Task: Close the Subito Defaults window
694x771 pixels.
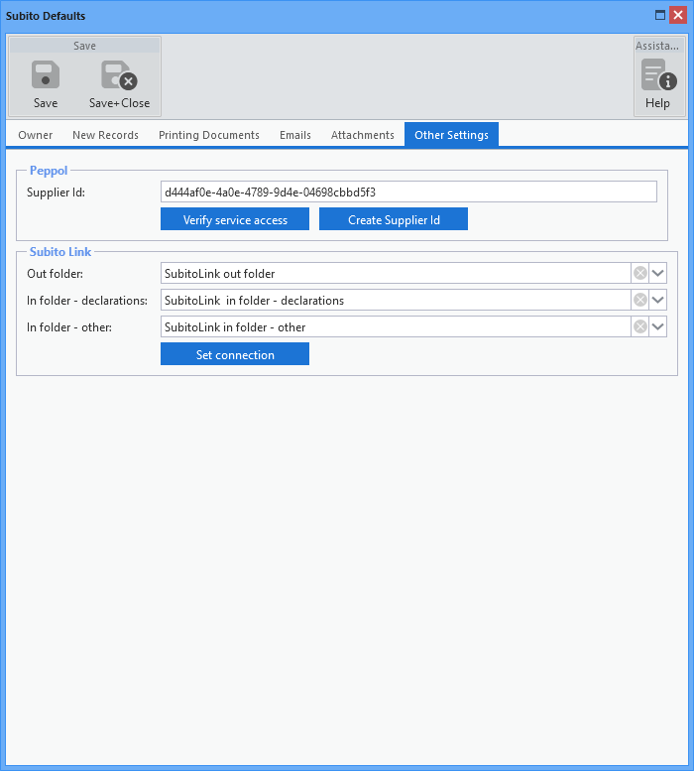Action: 678,15
